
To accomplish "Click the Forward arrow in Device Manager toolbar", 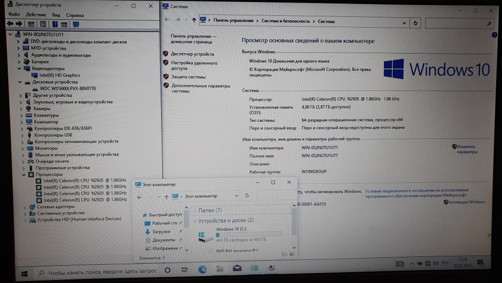I will (19, 24).
